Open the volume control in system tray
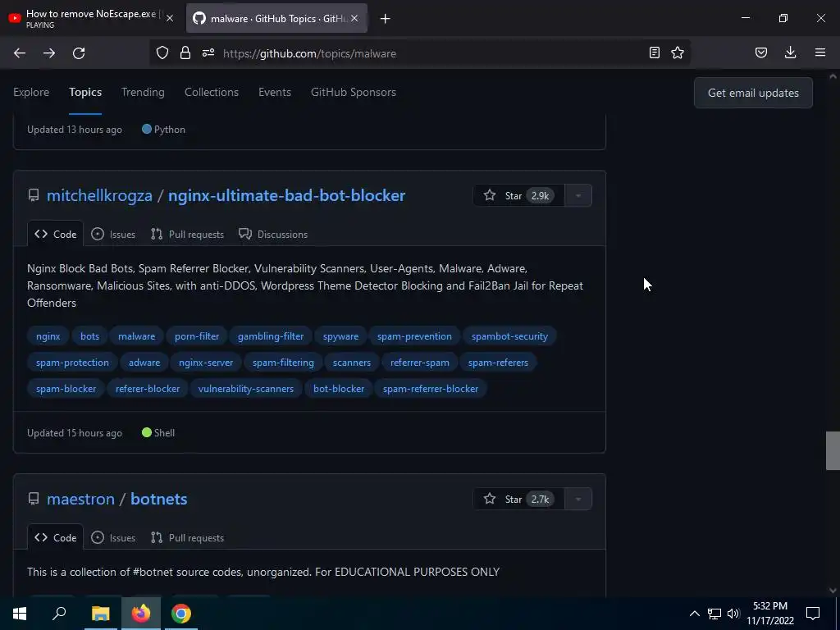Screen dimensions: 840x630 point(733,614)
